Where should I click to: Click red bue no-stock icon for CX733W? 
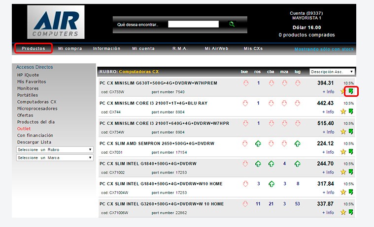[246, 83]
